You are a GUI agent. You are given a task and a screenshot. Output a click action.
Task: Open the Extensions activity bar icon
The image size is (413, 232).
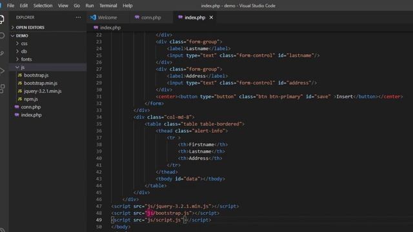[x=2, y=88]
